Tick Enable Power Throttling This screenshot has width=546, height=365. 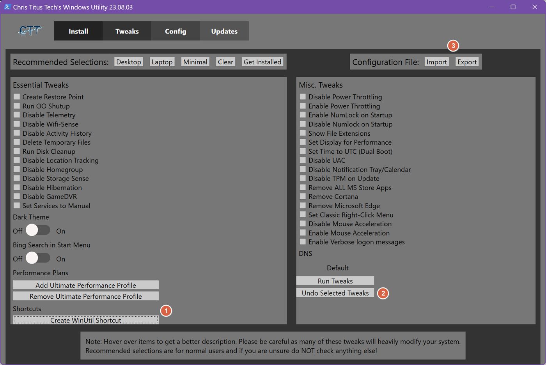[303, 106]
